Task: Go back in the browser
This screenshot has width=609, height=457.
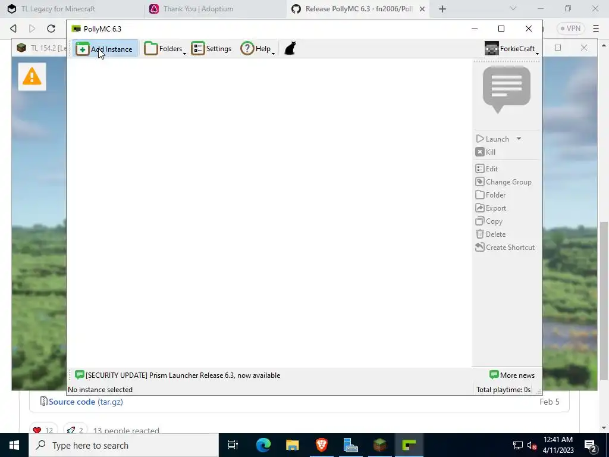Action: click(13, 29)
